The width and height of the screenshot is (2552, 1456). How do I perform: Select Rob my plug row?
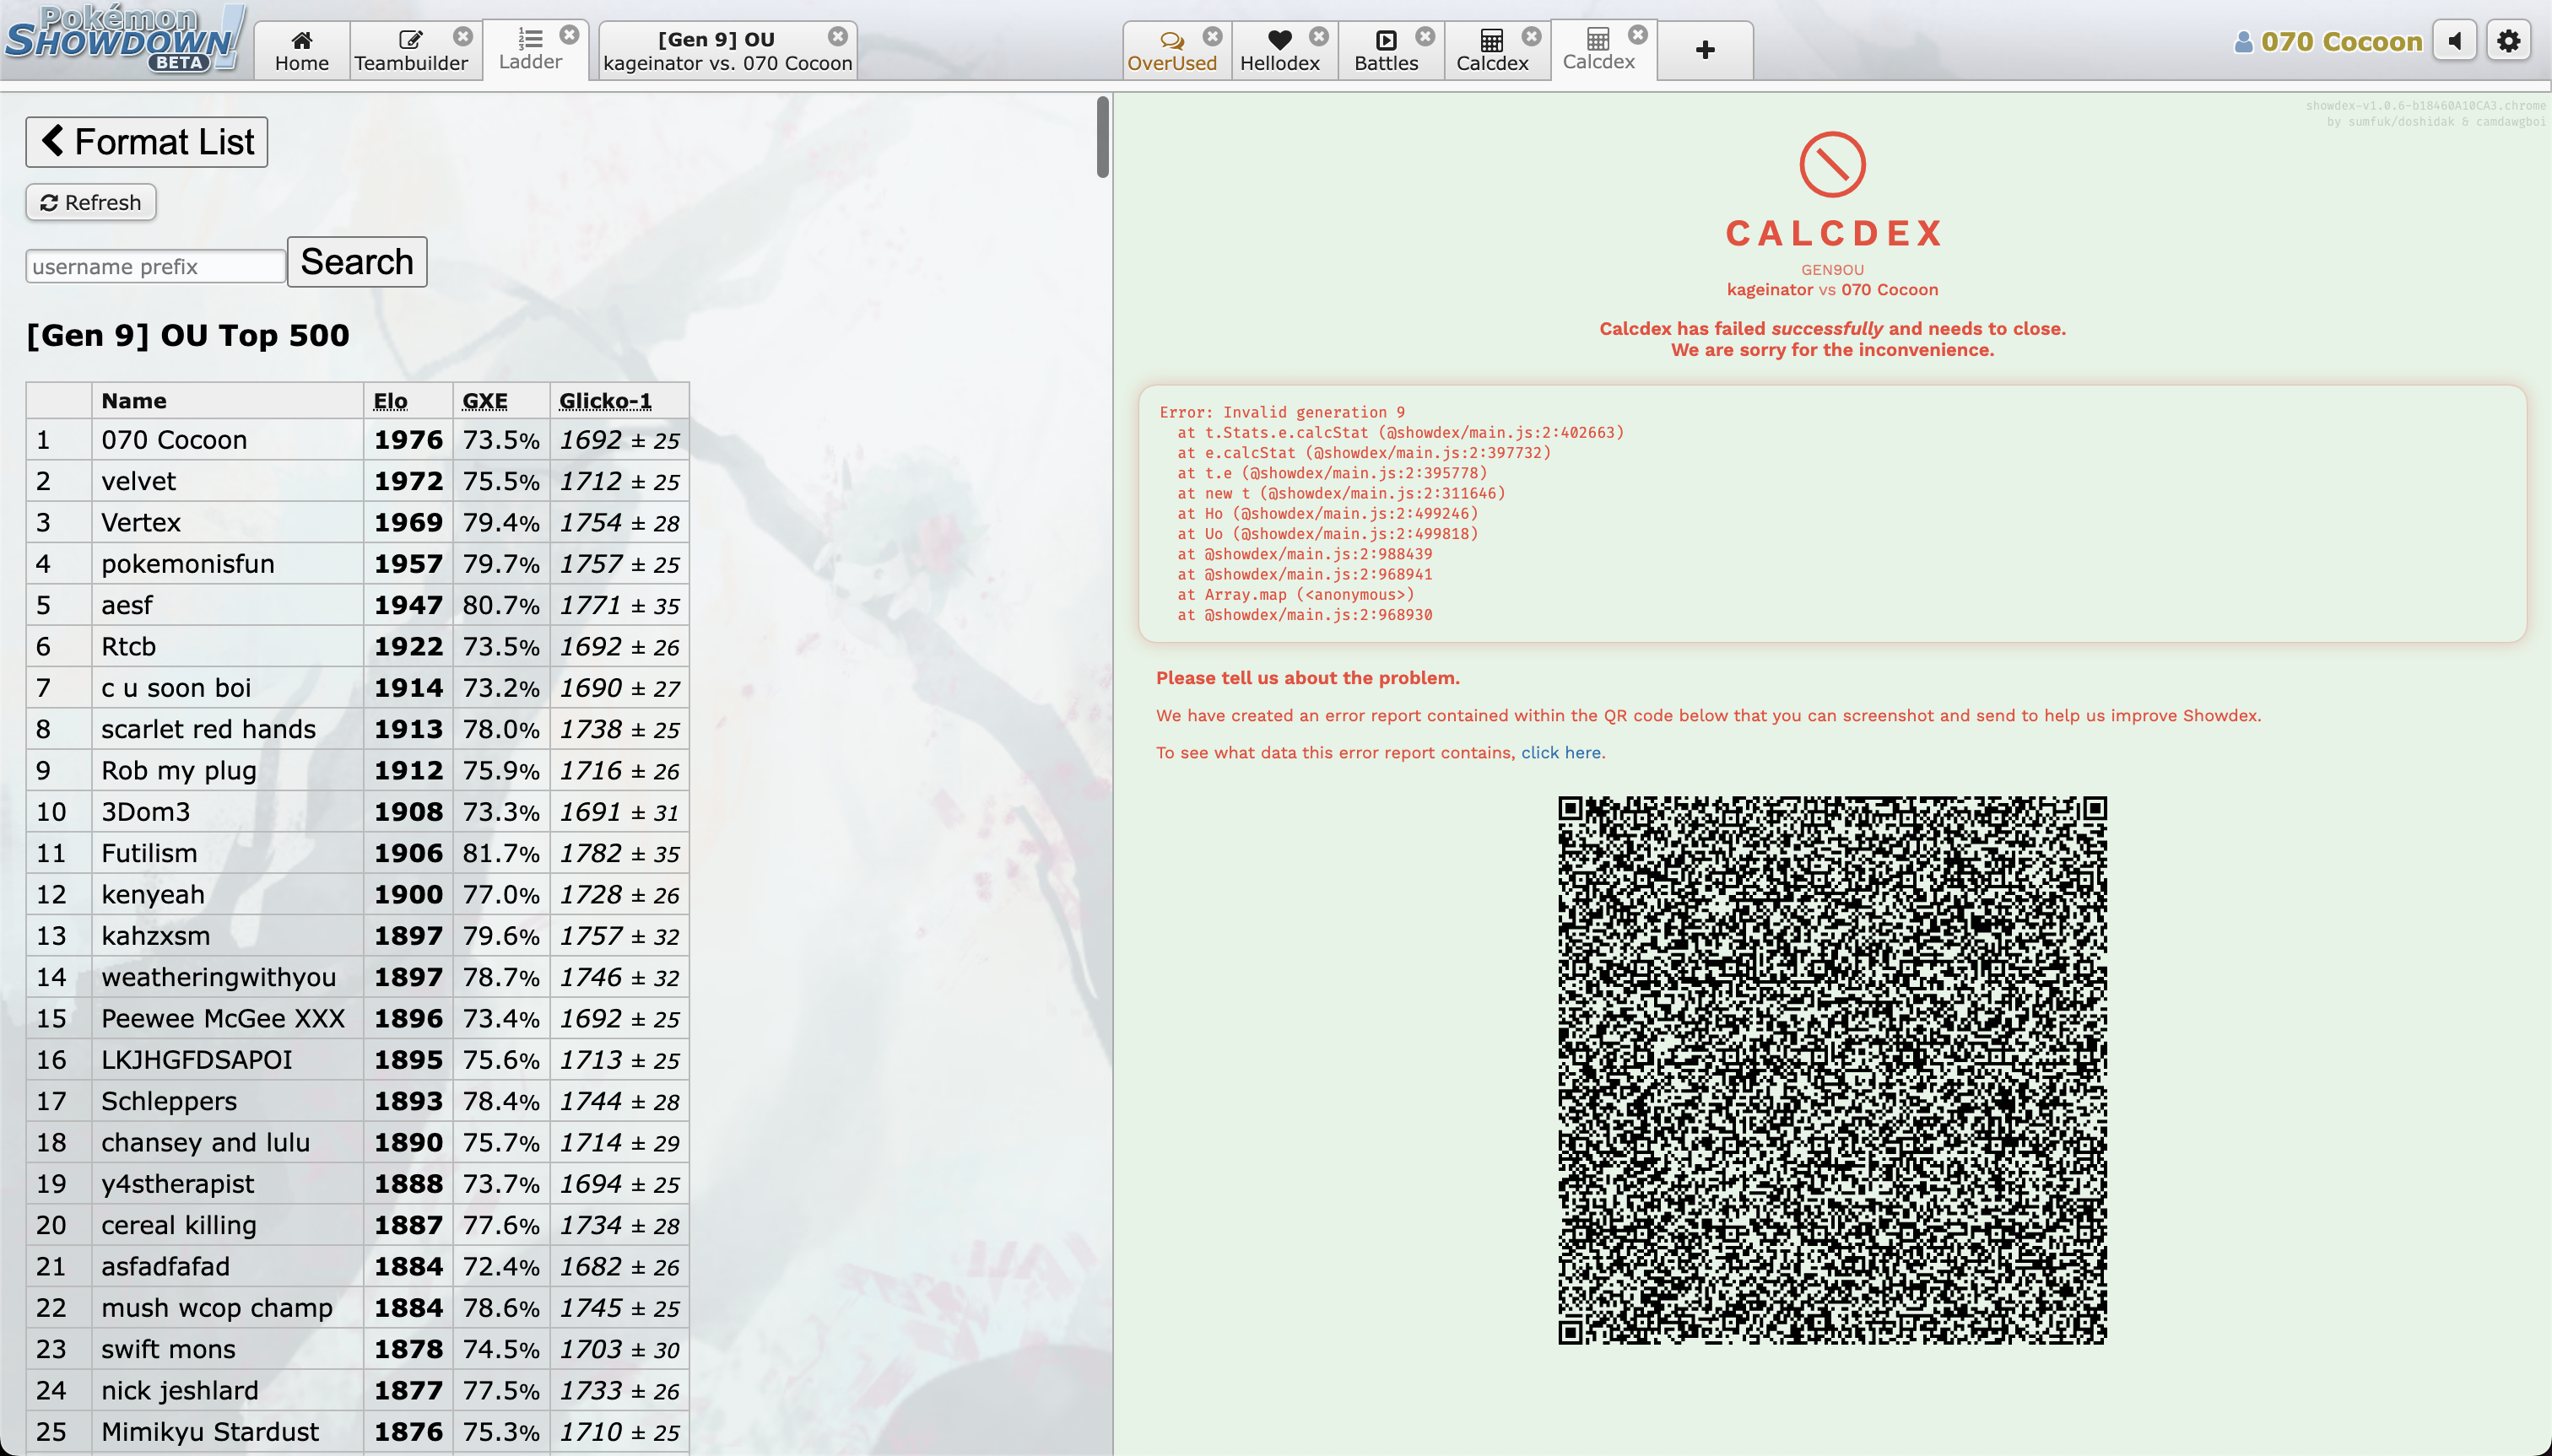click(x=357, y=770)
